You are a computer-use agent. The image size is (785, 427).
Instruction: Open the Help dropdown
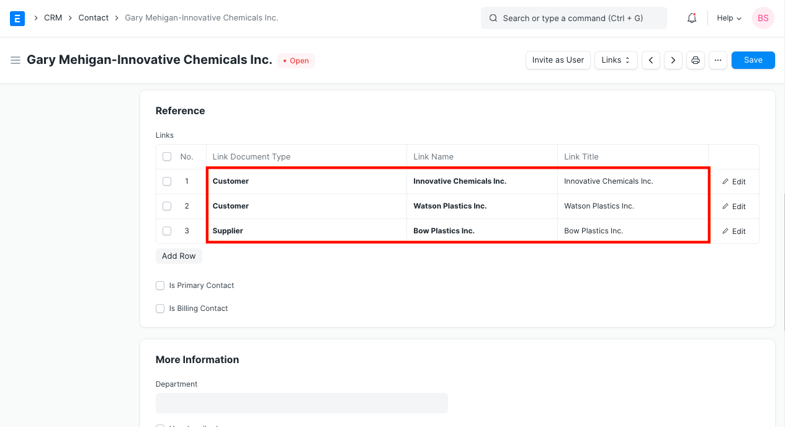[728, 18]
